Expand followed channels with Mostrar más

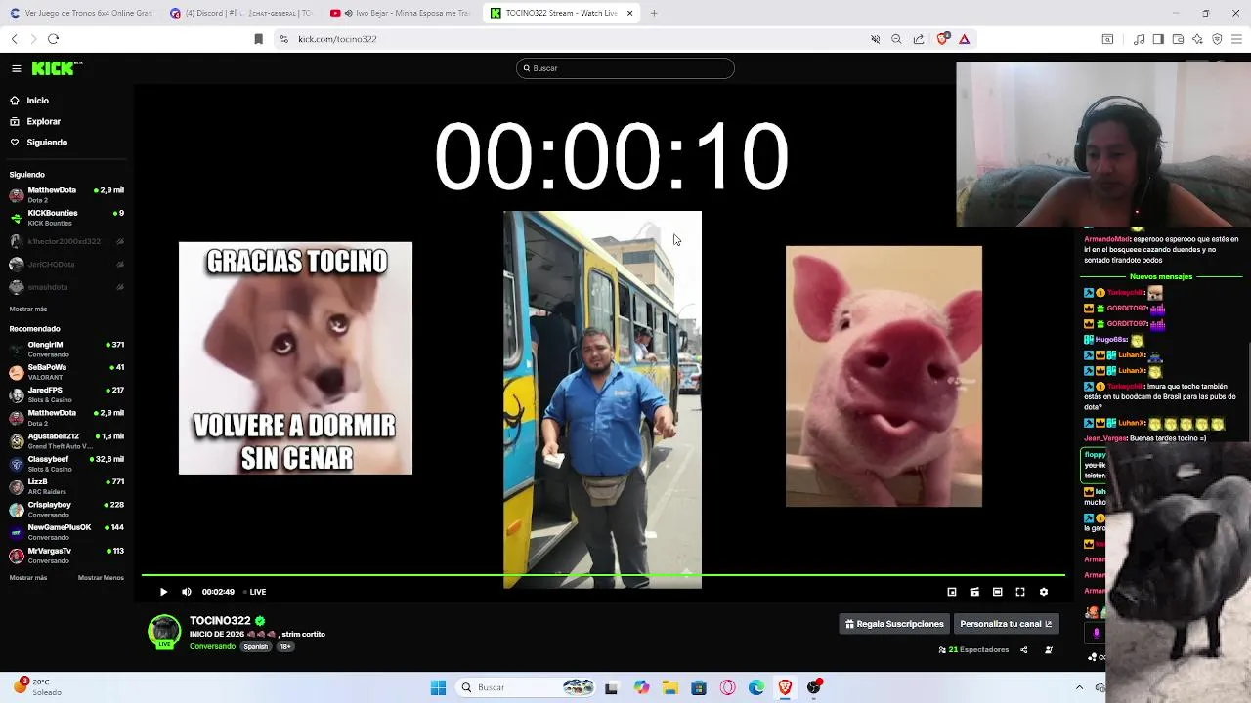pyautogui.click(x=27, y=309)
